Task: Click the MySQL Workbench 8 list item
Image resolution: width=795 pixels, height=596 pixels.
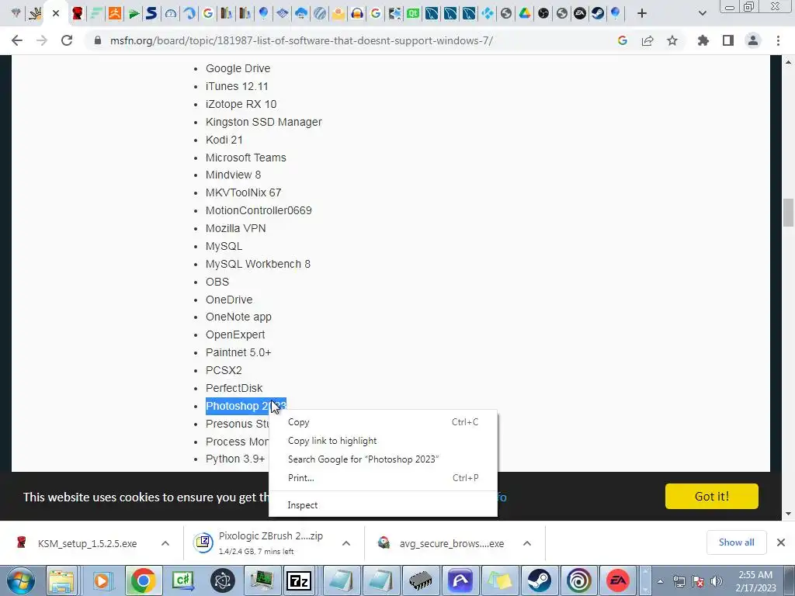Action: (258, 264)
